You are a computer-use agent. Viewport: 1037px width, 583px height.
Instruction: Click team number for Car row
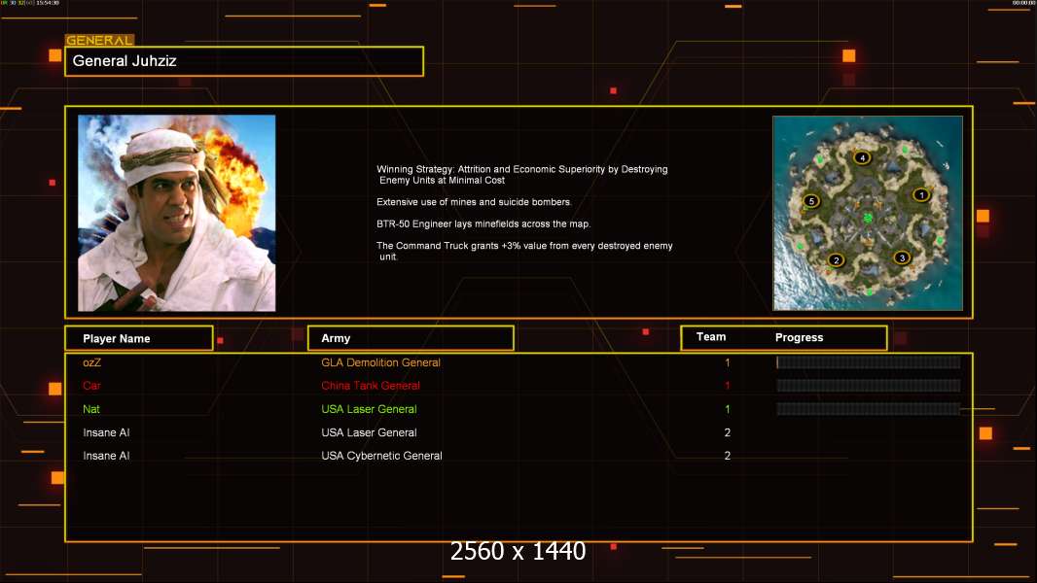(728, 386)
